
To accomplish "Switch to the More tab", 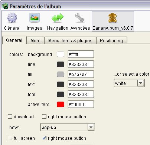I will pos(35,40).
